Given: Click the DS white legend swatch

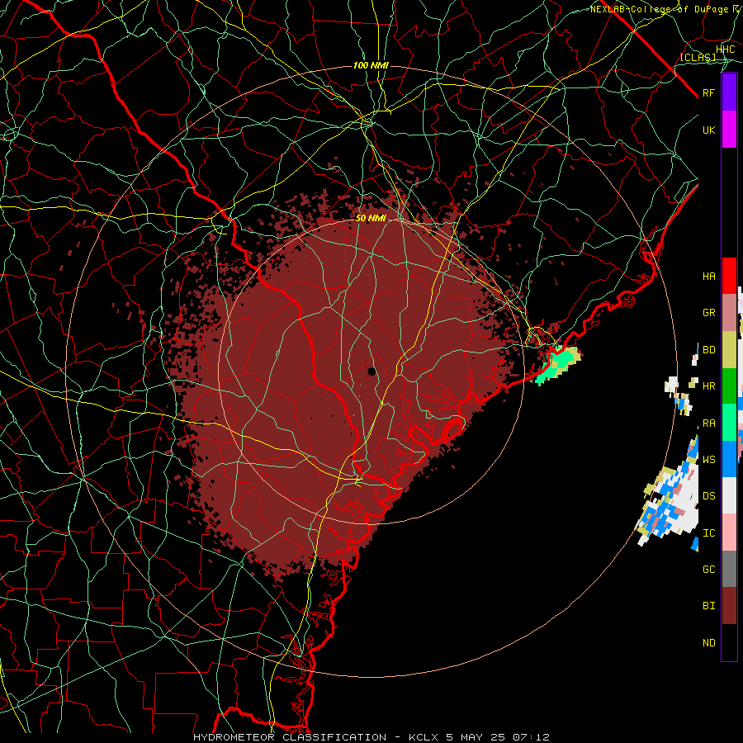Looking at the screenshot, I should (x=729, y=495).
